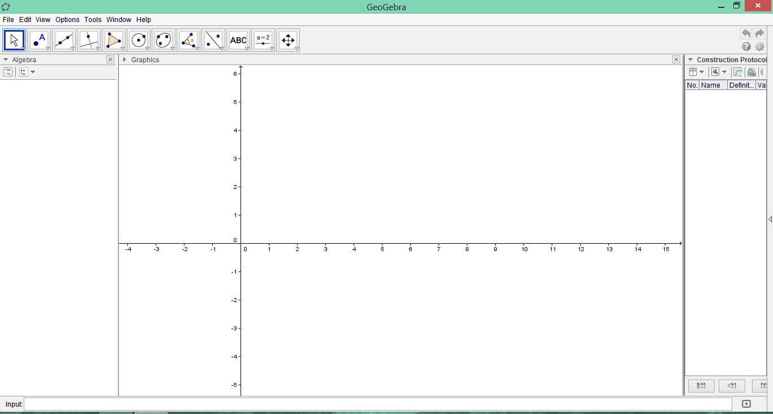
Task: Expand the Graphics style bar triangle
Action: [x=124, y=59]
